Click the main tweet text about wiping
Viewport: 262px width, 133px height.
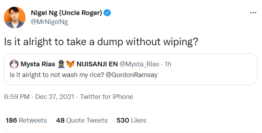coord(101,42)
